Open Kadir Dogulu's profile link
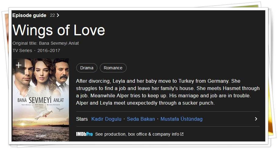This screenshot has width=278, height=149. 107,119
